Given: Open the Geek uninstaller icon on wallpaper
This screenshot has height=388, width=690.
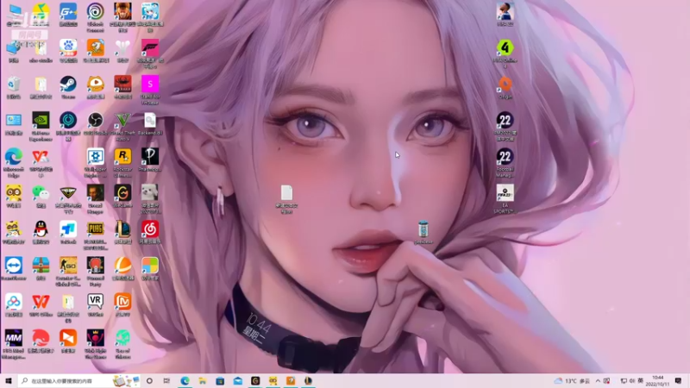Looking at the screenshot, I should (423, 232).
